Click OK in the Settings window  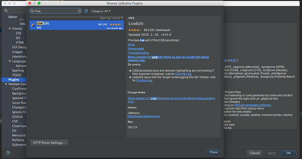click(289, 153)
